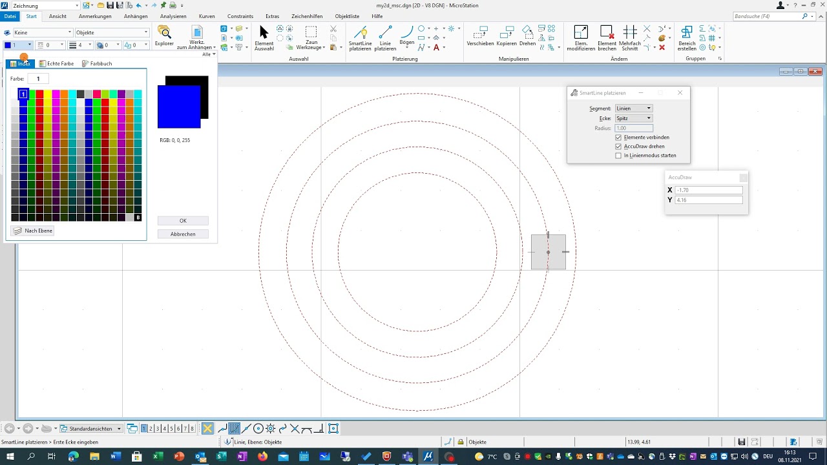This screenshot has height=465, width=827.
Task: Click Abbrechen in color picker
Action: point(183,234)
